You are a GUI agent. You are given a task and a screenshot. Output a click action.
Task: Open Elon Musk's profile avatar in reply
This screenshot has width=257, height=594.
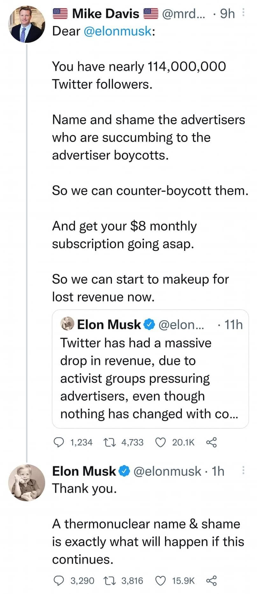(27, 483)
